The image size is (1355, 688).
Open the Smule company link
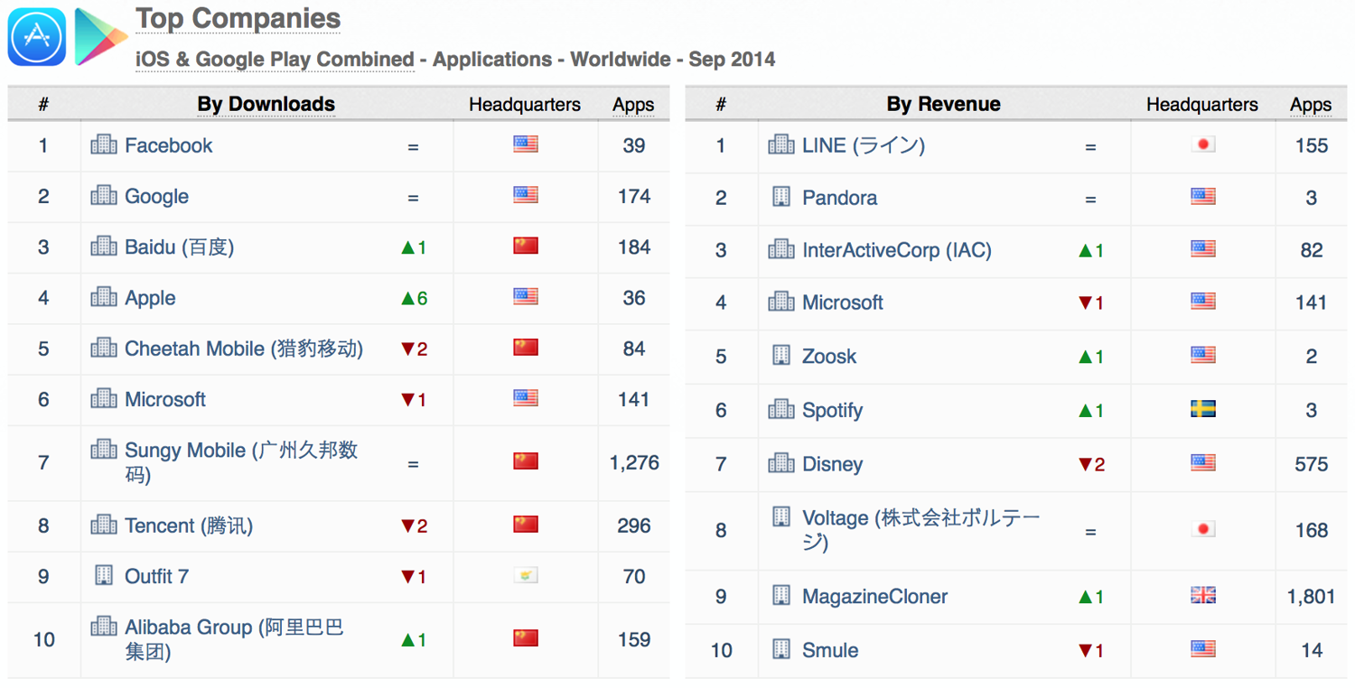(x=830, y=650)
